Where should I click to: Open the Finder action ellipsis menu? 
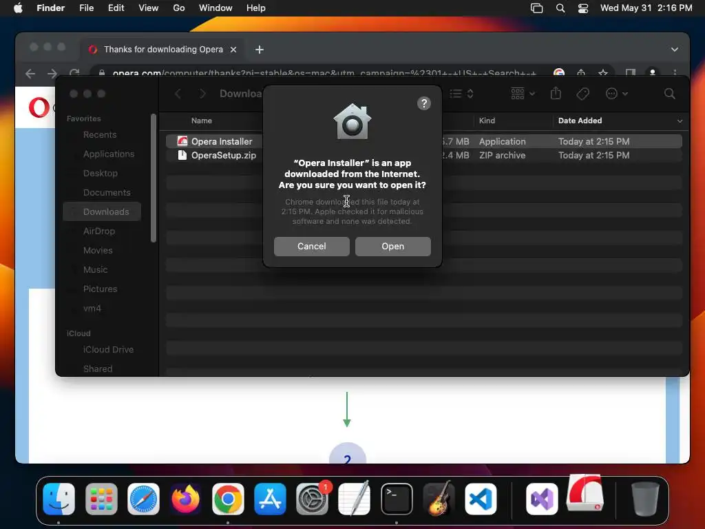point(616,94)
